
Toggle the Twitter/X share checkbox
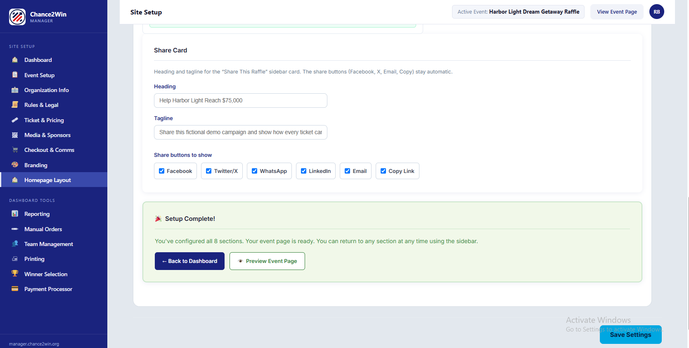[209, 171]
